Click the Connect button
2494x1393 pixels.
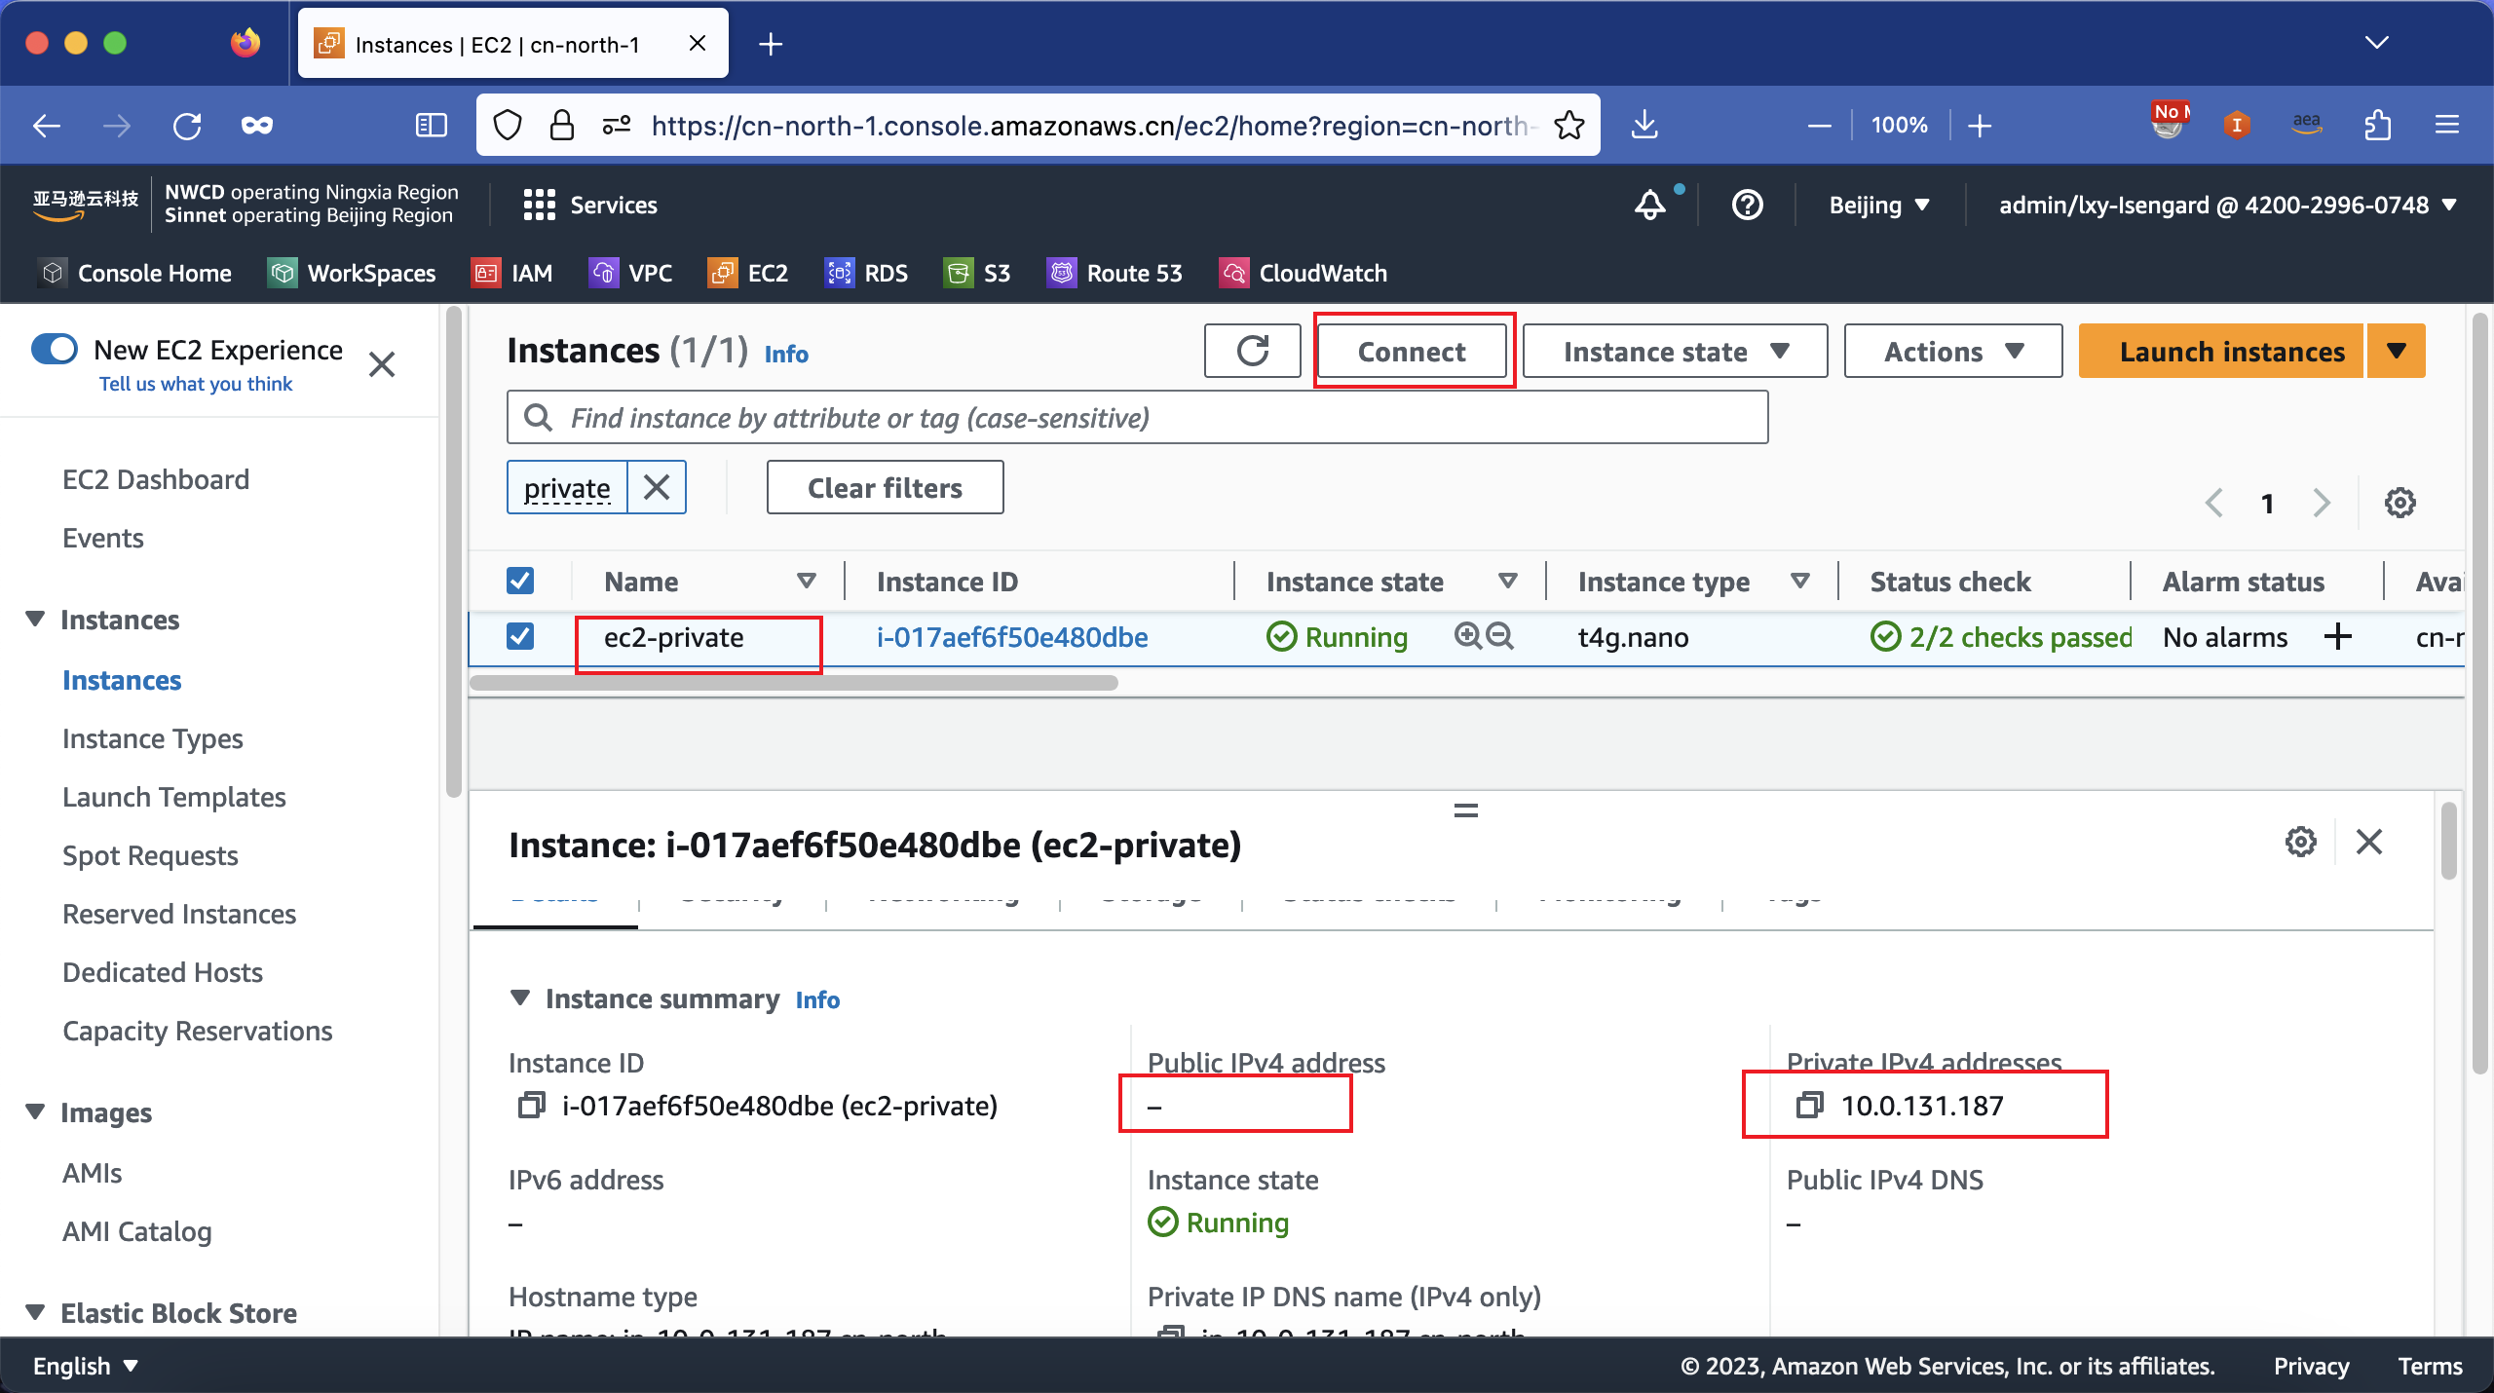click(1412, 351)
